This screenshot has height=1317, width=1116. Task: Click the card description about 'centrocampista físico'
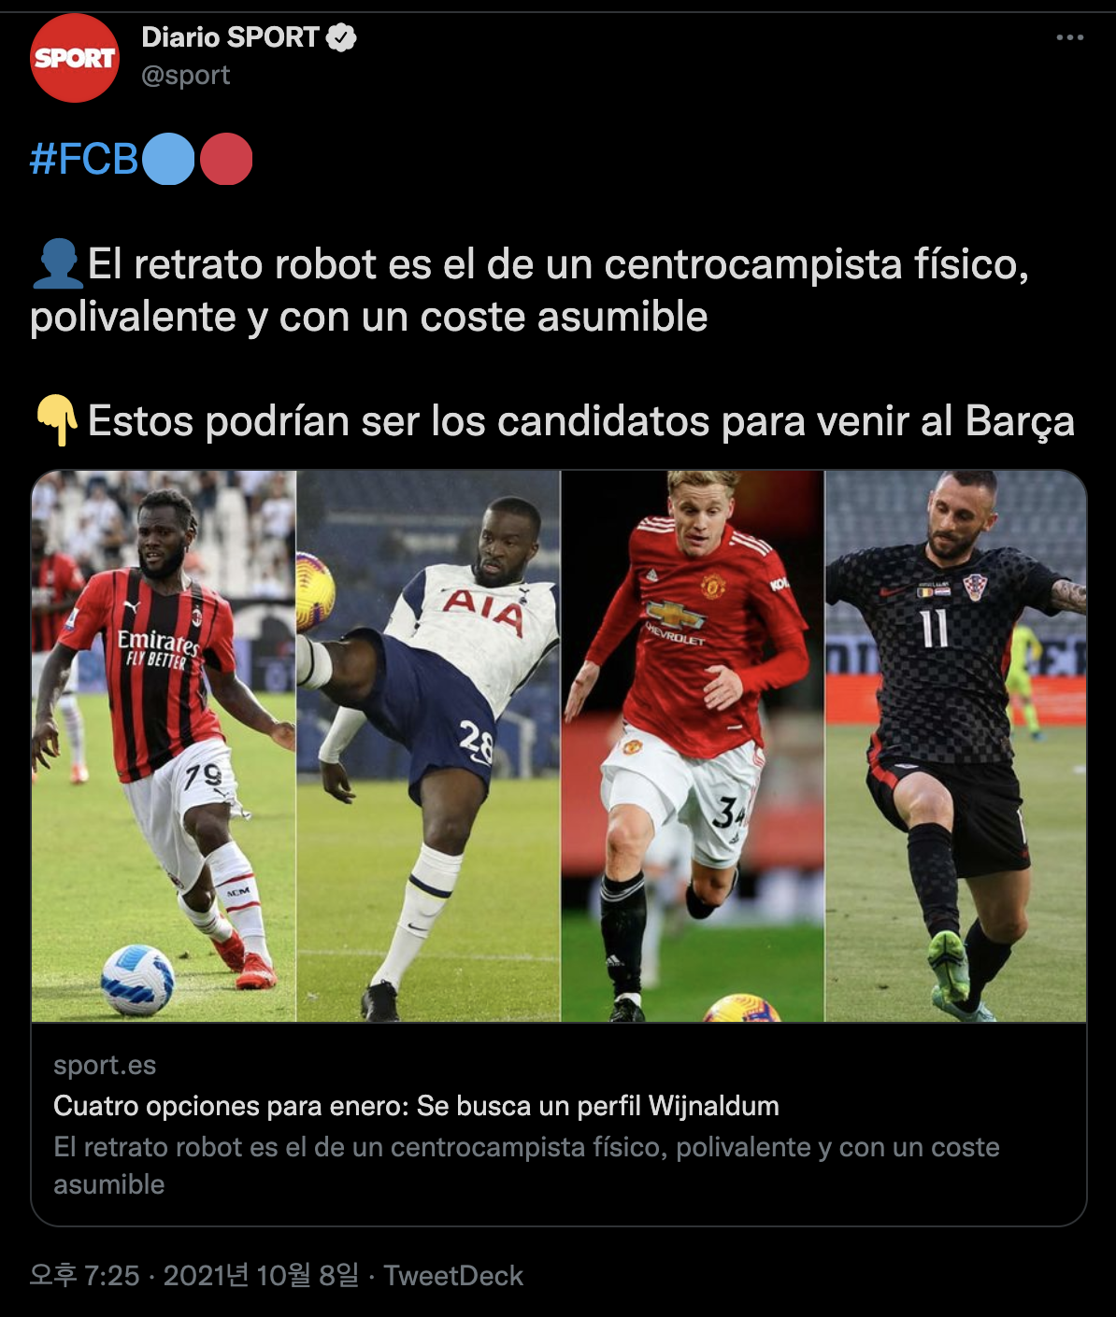[526, 1166]
